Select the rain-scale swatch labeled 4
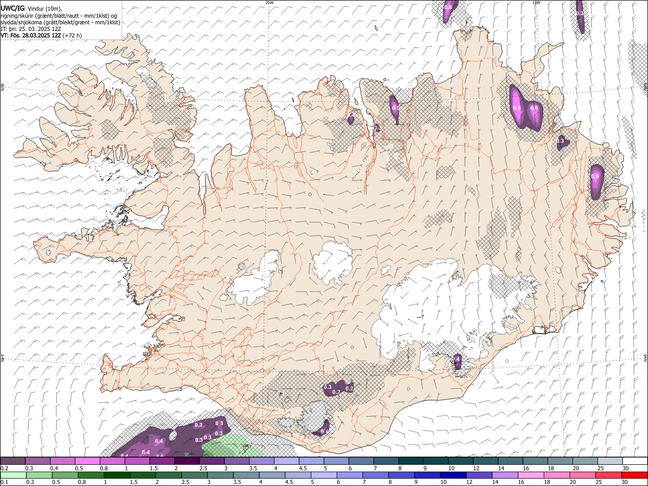Screen dimensions: 648x486 (x=272, y=475)
